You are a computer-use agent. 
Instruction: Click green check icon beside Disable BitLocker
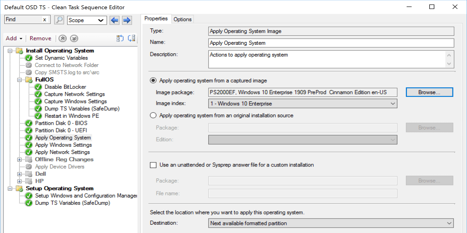click(x=38, y=87)
